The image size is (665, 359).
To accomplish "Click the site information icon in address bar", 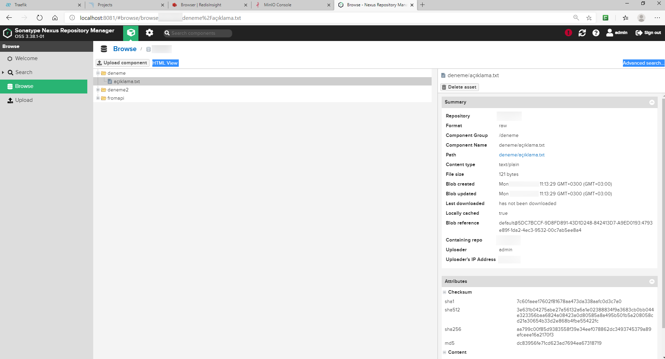I will [72, 18].
